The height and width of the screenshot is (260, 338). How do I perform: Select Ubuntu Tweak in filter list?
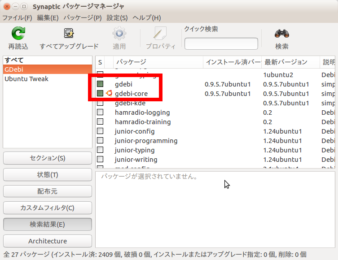click(x=48, y=79)
